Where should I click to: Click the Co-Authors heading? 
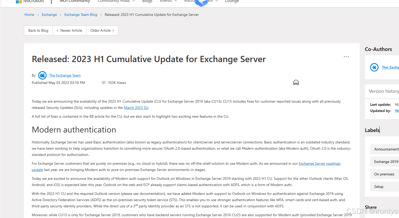378,49
